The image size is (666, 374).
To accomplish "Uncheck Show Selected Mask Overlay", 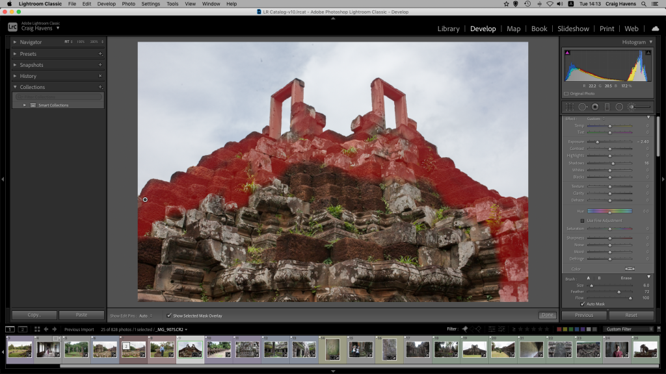I will click(x=170, y=316).
